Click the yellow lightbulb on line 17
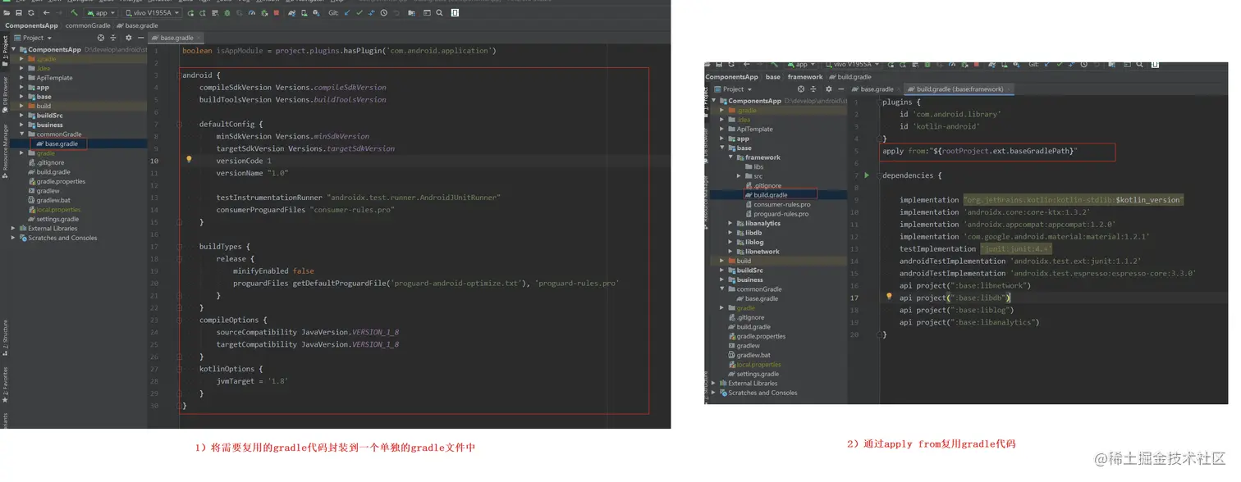This screenshot has height=482, width=1241. [889, 298]
